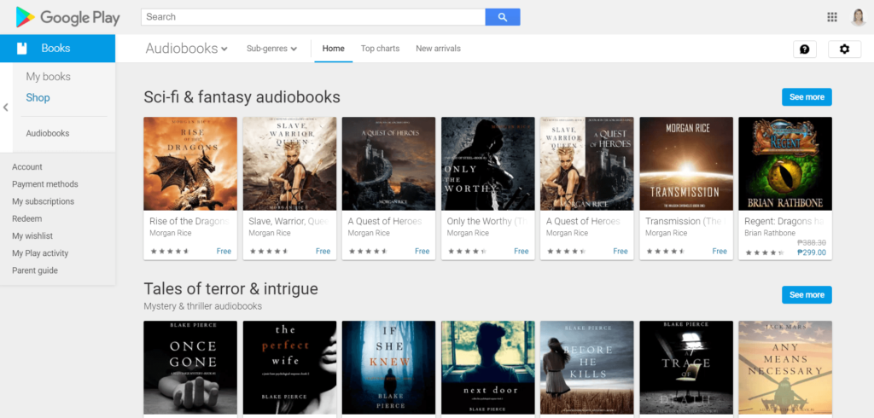Open Transmission cover by Morgan Rice

point(686,163)
